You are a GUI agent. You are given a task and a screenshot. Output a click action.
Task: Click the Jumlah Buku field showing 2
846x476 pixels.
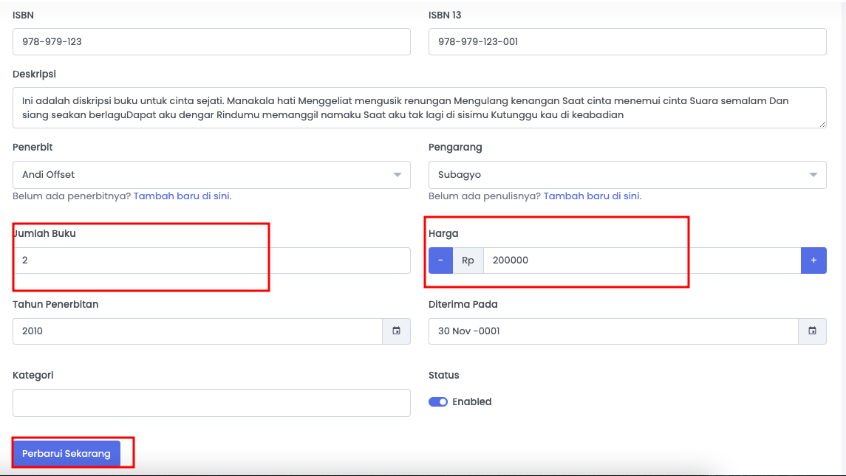[211, 260]
